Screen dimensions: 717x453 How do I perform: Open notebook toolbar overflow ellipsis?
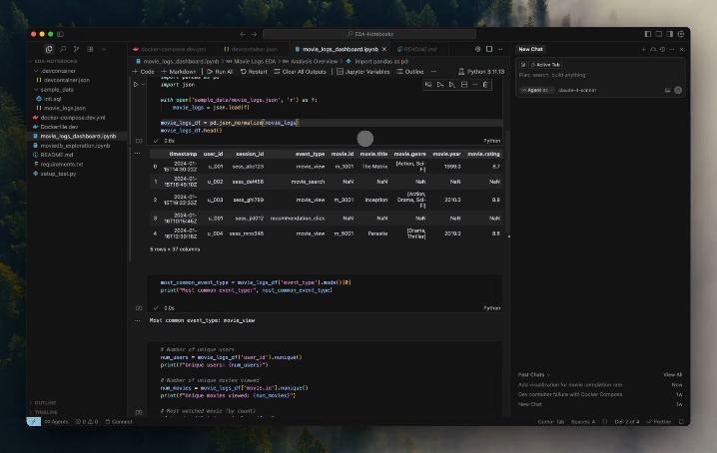point(433,71)
